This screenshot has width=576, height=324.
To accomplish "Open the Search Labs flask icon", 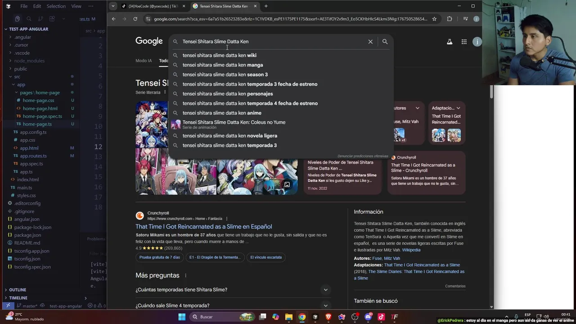I will tap(449, 41).
